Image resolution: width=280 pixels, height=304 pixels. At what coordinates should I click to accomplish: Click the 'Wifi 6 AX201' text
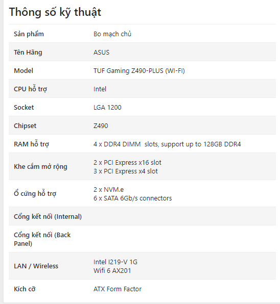[112, 271]
